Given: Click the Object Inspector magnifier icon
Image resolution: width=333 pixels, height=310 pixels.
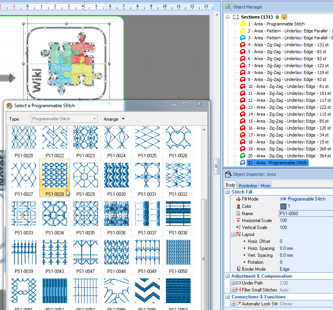Looking at the screenshot, I should pos(228,174).
